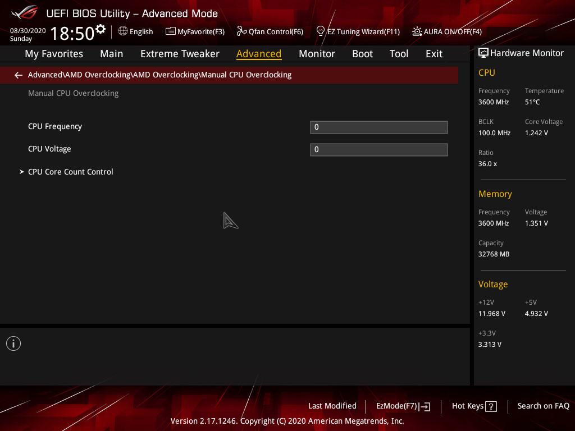Select the Advanced tab

coord(259,54)
